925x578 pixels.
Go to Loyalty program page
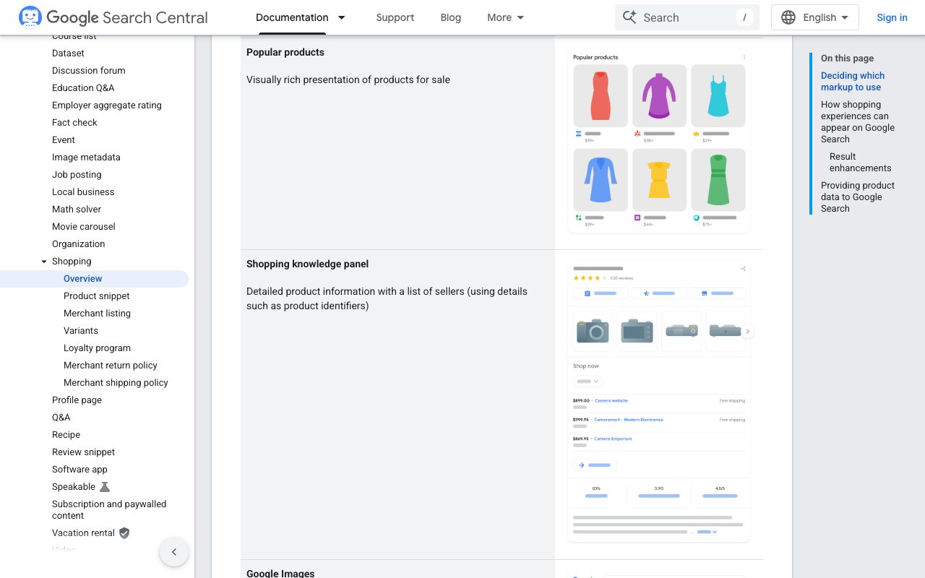click(x=97, y=348)
